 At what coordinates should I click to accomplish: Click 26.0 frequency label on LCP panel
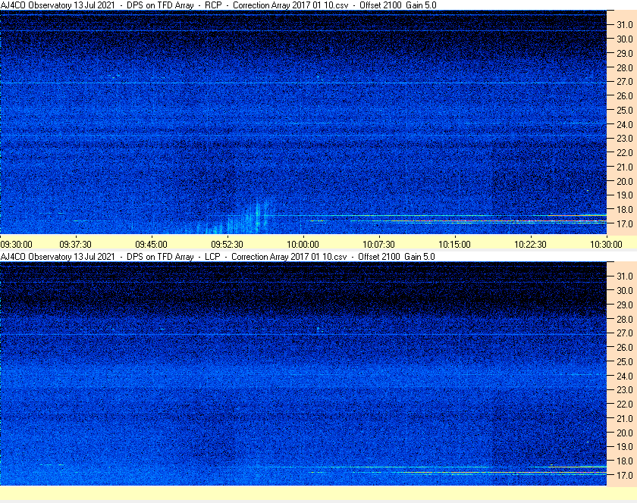tap(625, 347)
